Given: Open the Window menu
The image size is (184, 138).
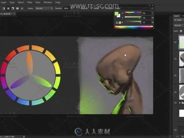Looking at the screenshot, I should pyautogui.click(x=48, y=2).
